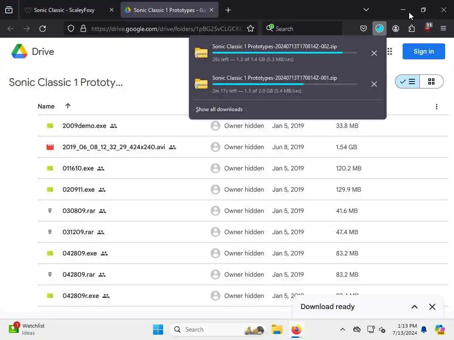Click the notification bell in the tray

[424, 329]
